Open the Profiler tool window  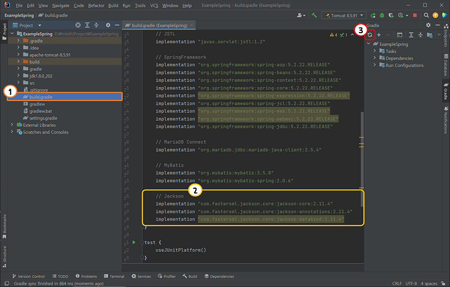point(166,276)
